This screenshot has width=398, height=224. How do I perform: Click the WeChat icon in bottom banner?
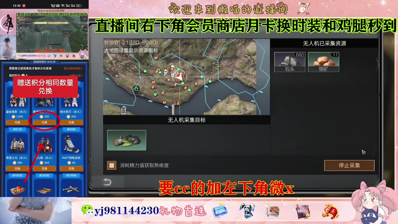(87, 211)
